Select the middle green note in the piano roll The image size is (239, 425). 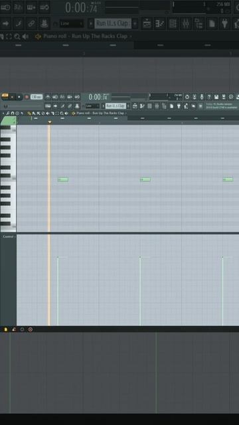coord(145,179)
